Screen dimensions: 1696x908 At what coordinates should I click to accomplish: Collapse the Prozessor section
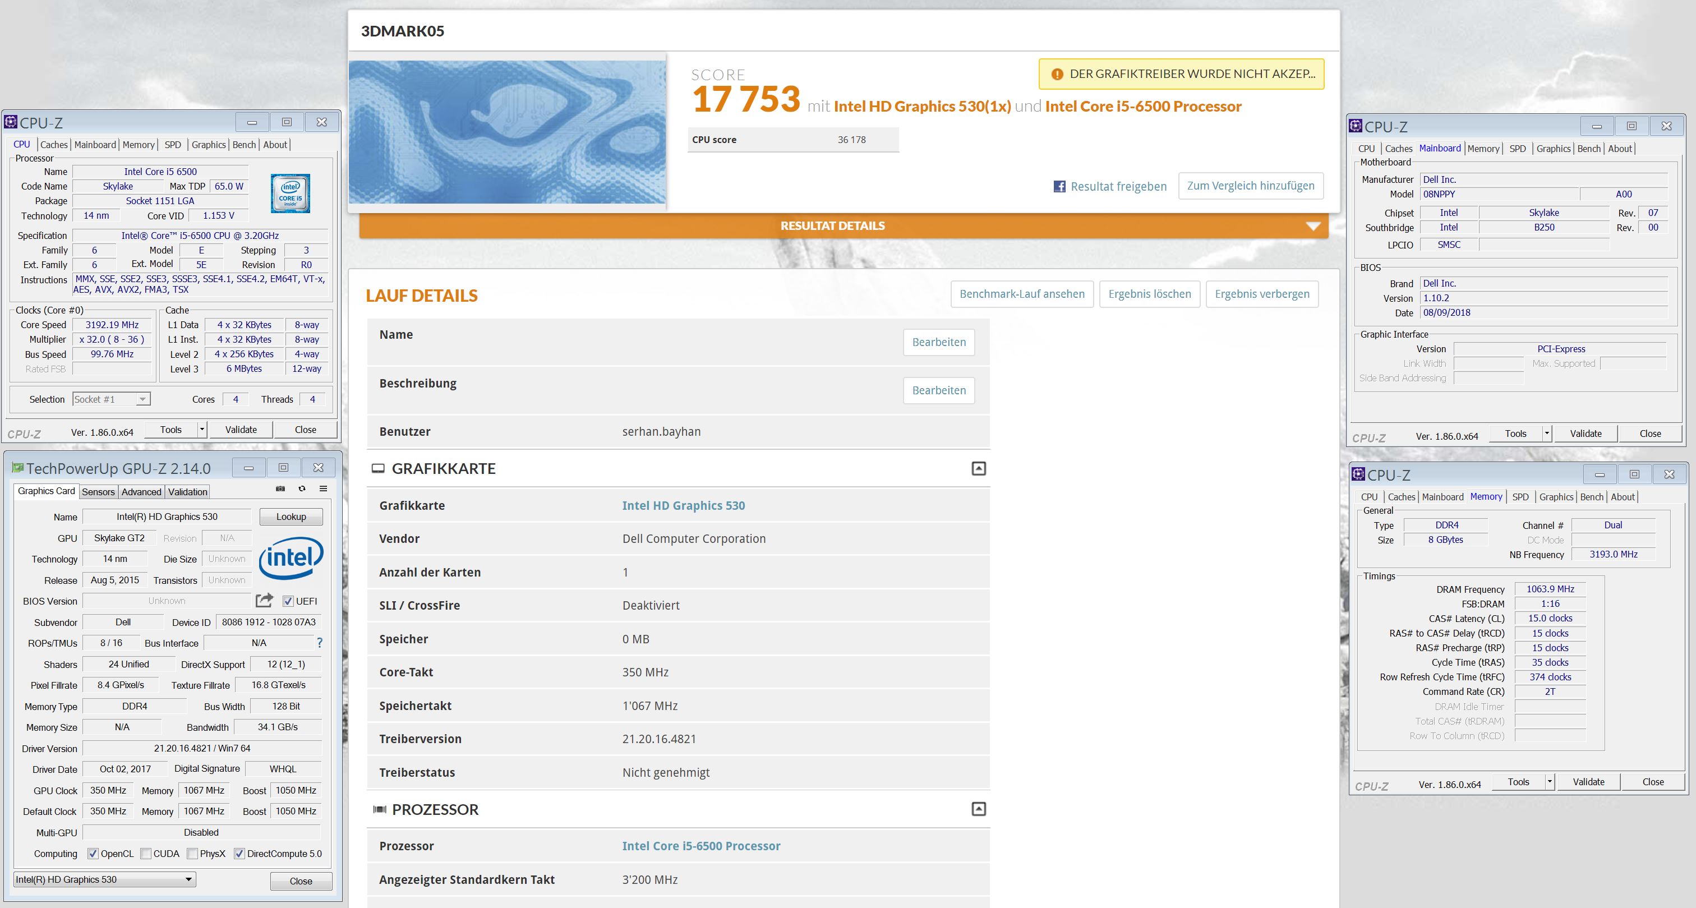click(x=979, y=809)
